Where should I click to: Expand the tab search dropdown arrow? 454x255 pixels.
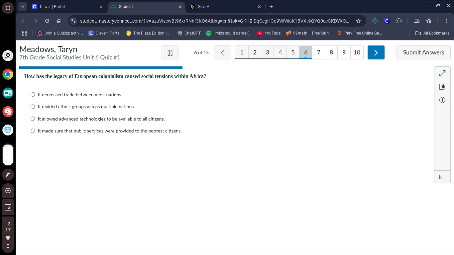[23, 7]
